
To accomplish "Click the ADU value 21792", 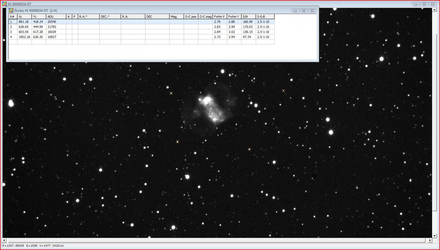I will click(52, 27).
